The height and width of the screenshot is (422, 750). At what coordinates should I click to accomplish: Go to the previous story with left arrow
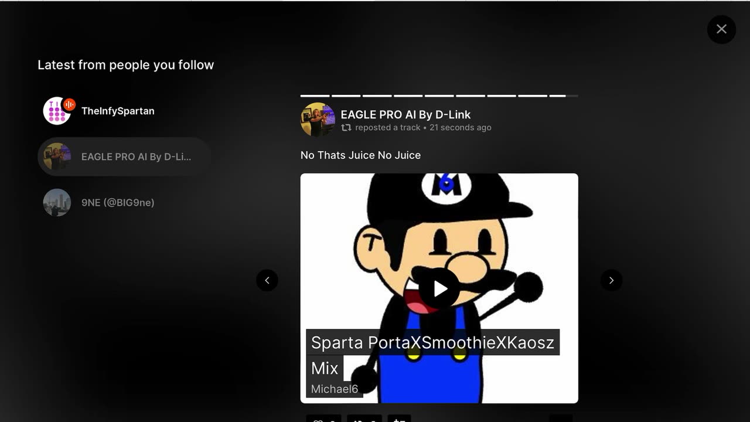[x=267, y=280]
